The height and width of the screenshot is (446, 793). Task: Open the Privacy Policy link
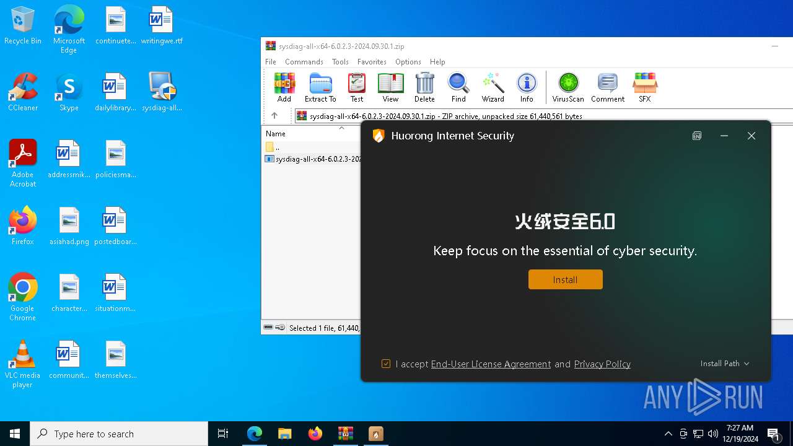point(602,364)
